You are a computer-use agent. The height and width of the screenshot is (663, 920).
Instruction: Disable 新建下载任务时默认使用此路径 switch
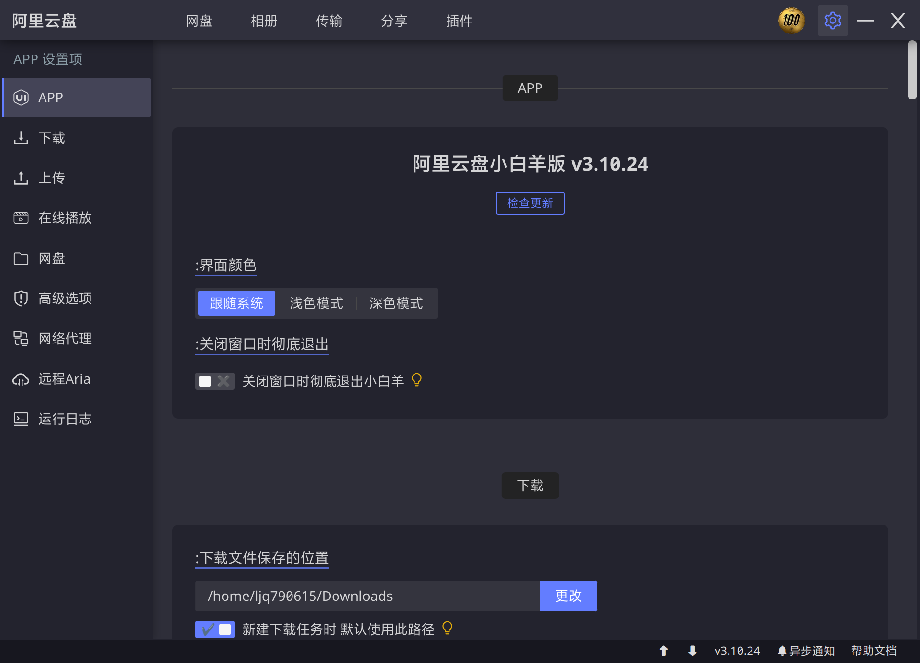pos(214,629)
